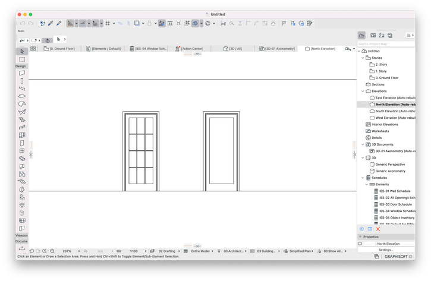Select the Shell tool
Viewport: 431px width, 281px height.
pyautogui.click(x=22, y=112)
